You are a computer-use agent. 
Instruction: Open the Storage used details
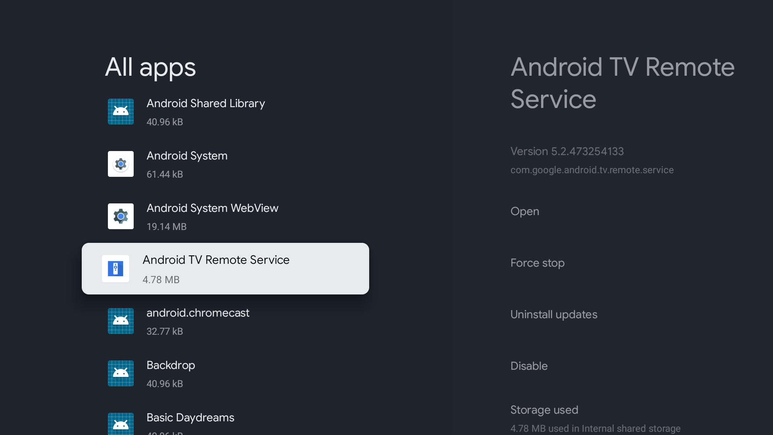tap(544, 410)
